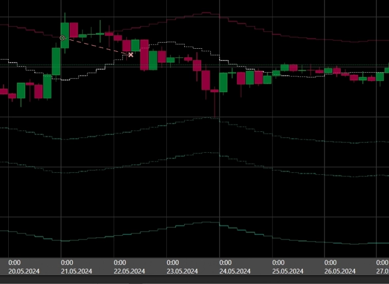The width and height of the screenshot is (389, 284).
Task: Click the 24.05.2024 date label
Action: [236, 271]
